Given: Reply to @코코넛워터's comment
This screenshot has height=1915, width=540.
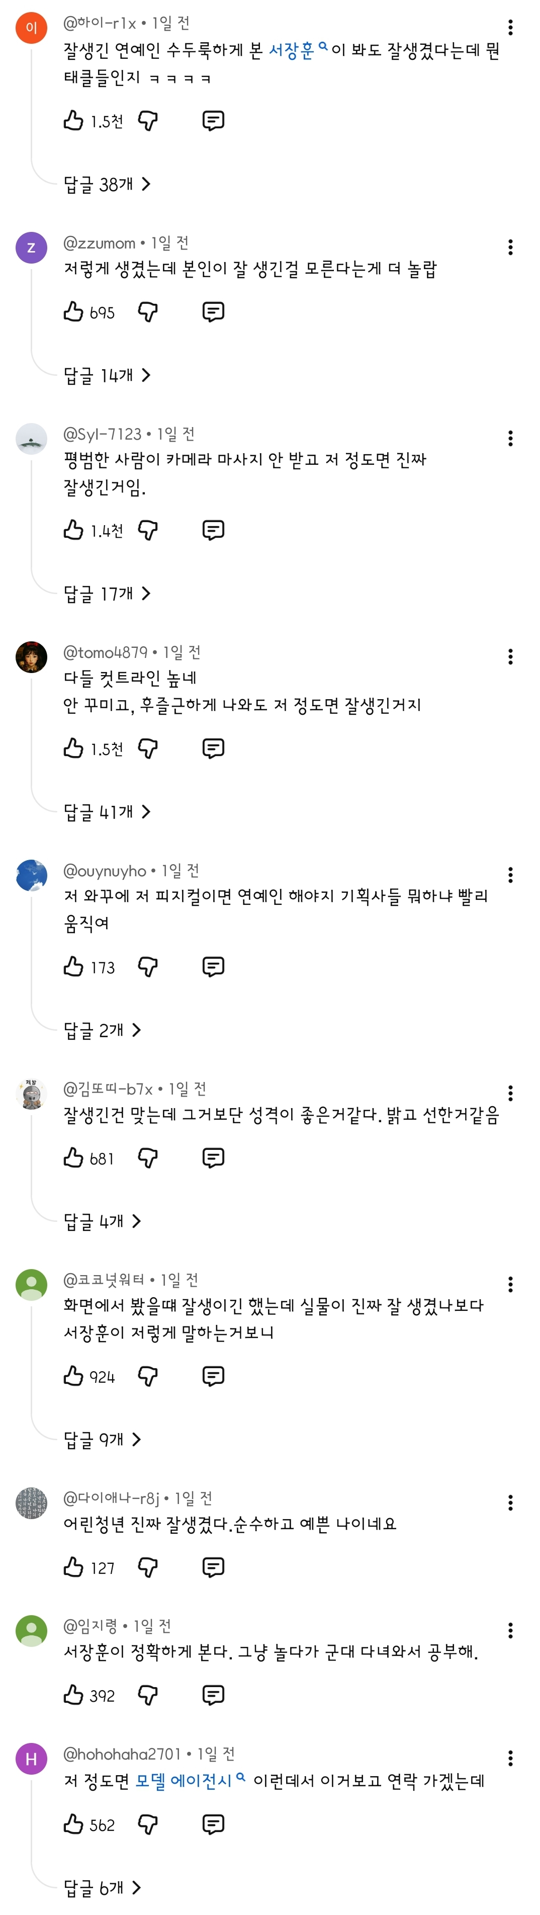Looking at the screenshot, I should [213, 1376].
